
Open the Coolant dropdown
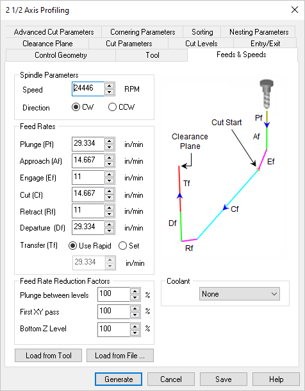point(240,294)
